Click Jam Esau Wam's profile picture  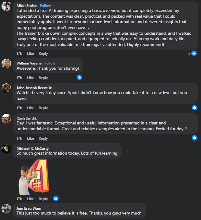coord(6,208)
